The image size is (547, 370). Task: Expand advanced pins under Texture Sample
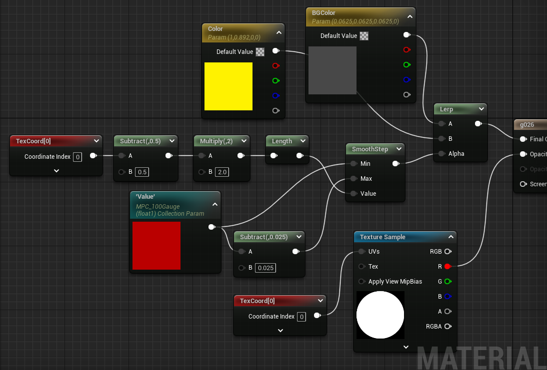click(405, 347)
